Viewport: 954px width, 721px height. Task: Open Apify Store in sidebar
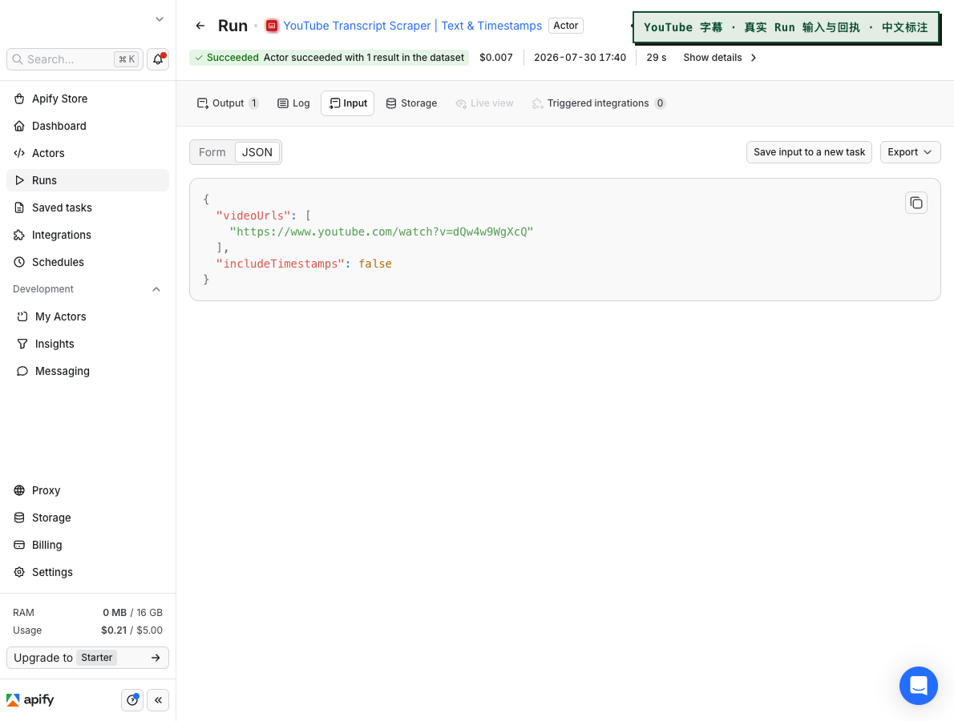tap(87, 99)
